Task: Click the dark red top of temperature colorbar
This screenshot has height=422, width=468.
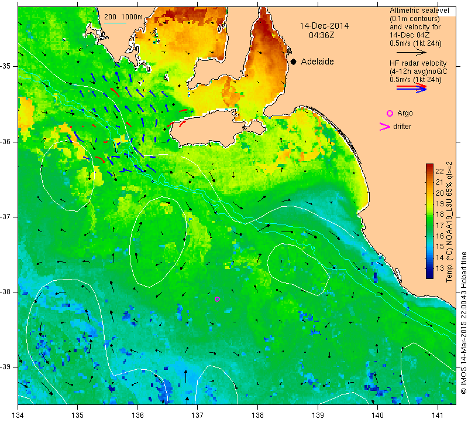Action: click(429, 166)
